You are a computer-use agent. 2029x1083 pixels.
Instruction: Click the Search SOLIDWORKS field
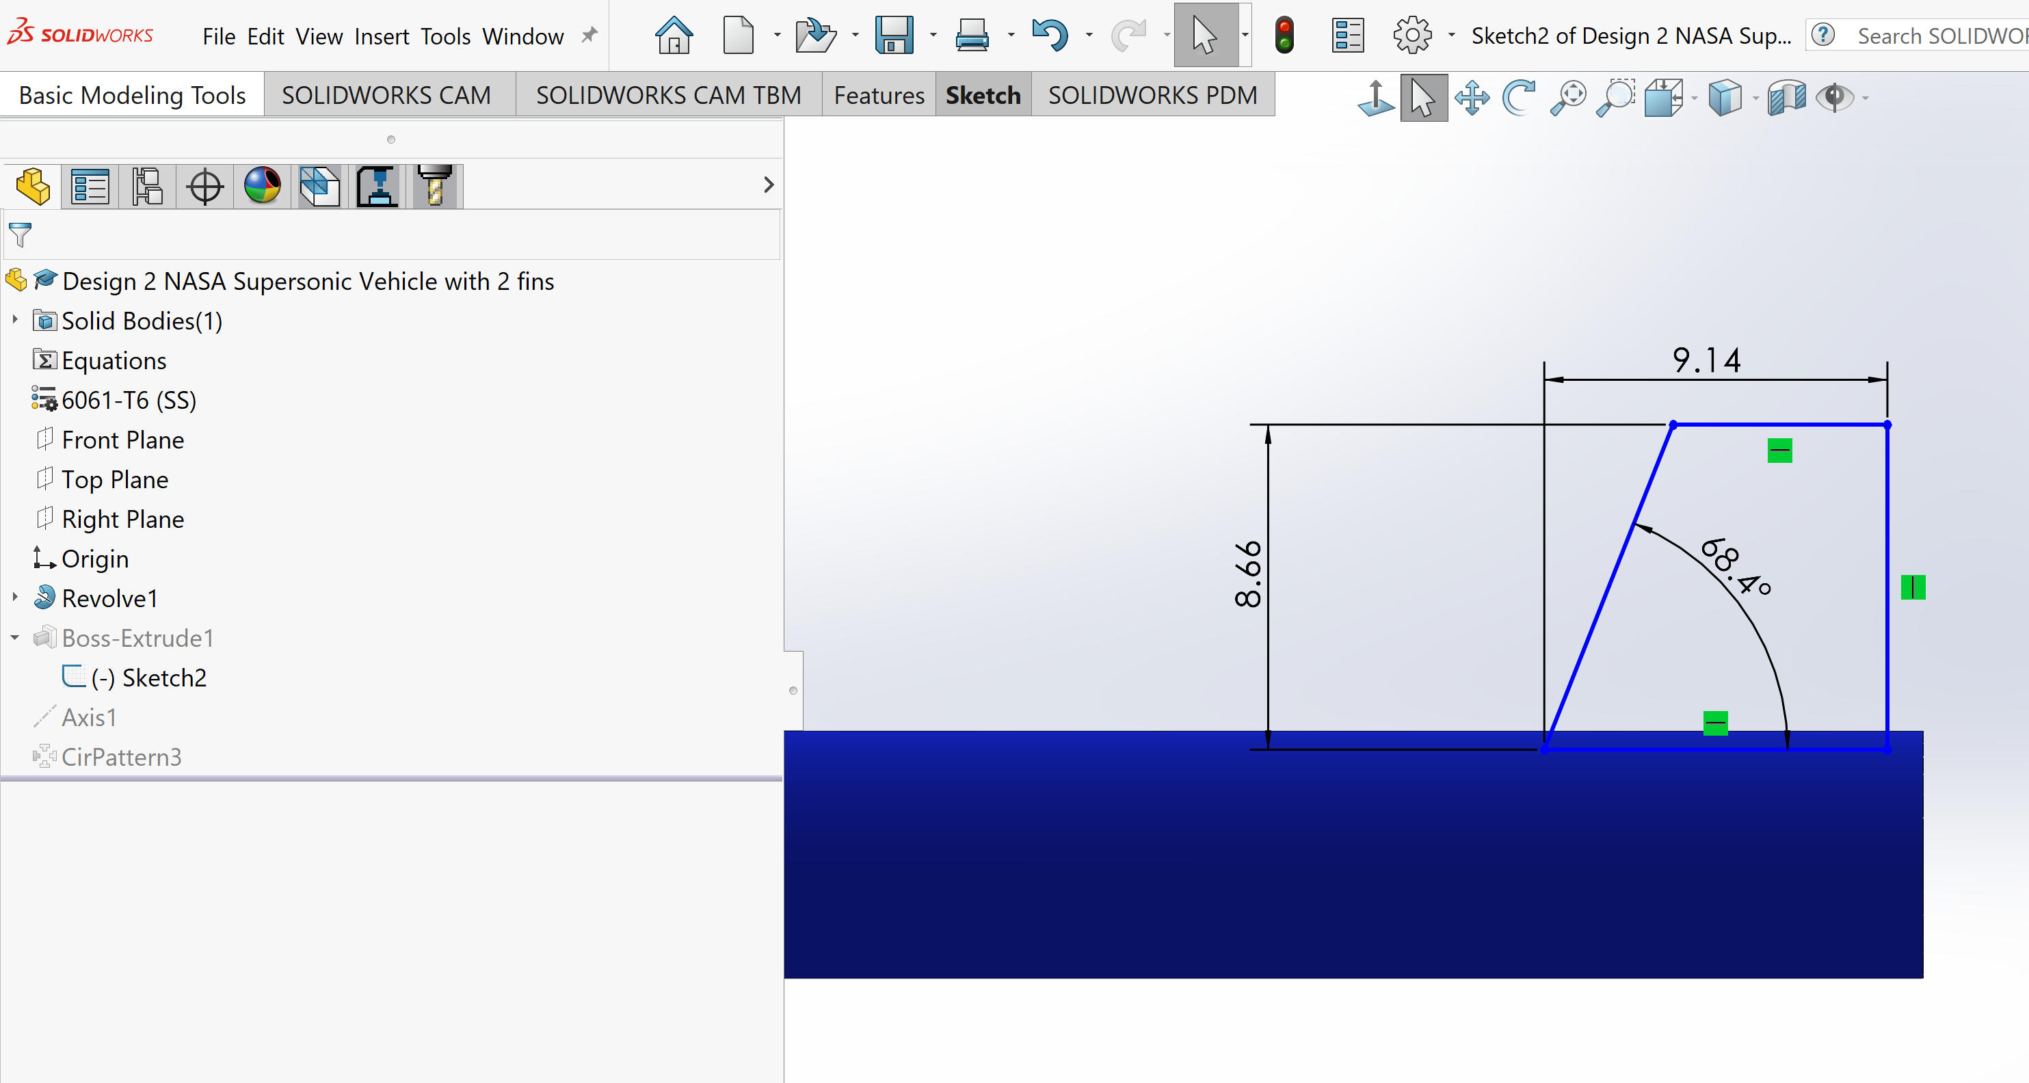[1941, 36]
